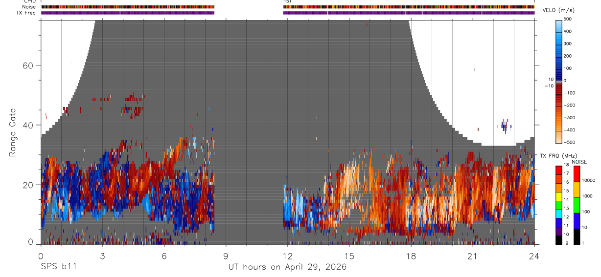Click the x-axis tick label "3"
The height and width of the screenshot is (277, 601).
pos(102,256)
